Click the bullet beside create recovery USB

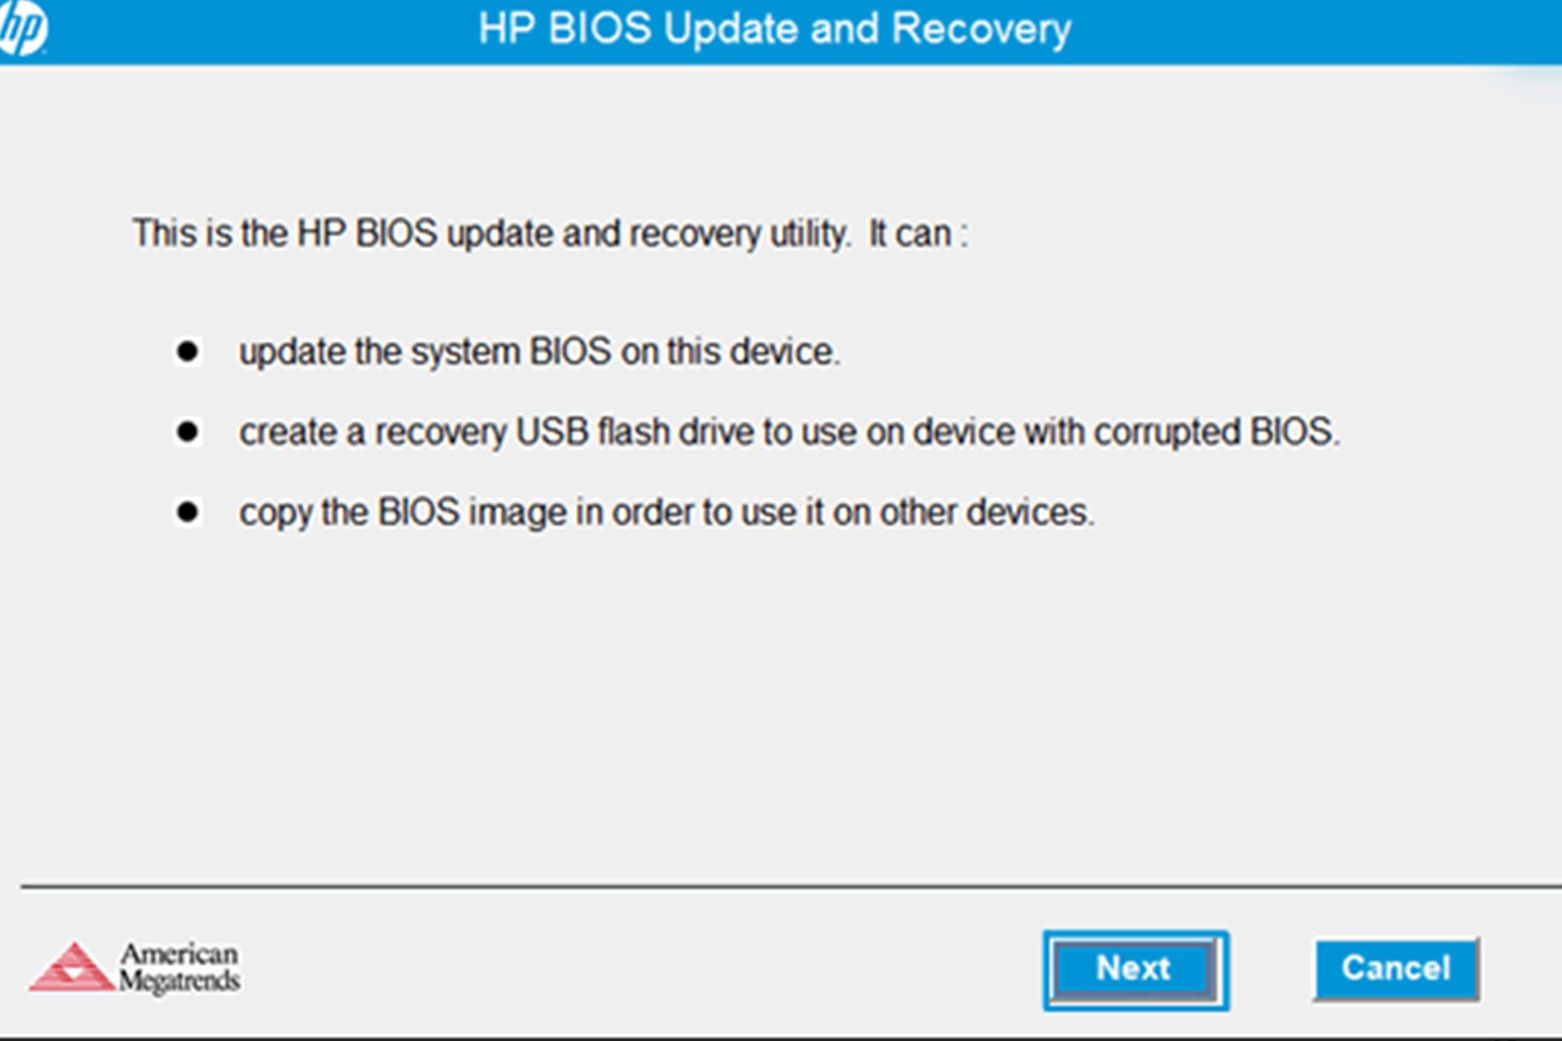(188, 432)
